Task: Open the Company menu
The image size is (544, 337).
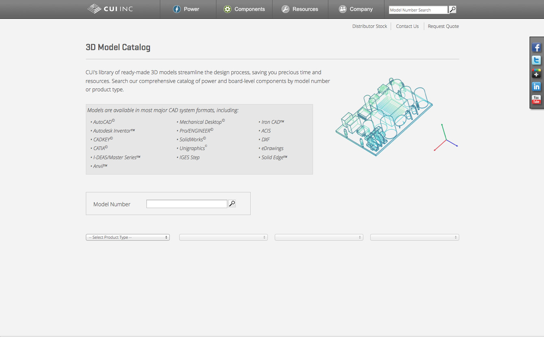Action: 356,9
